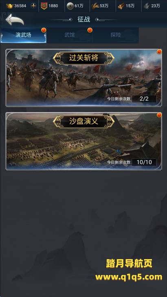The height and width of the screenshot is (297, 167).
Task: Click the gold ingot currency icon
Action: tap(10, 6)
